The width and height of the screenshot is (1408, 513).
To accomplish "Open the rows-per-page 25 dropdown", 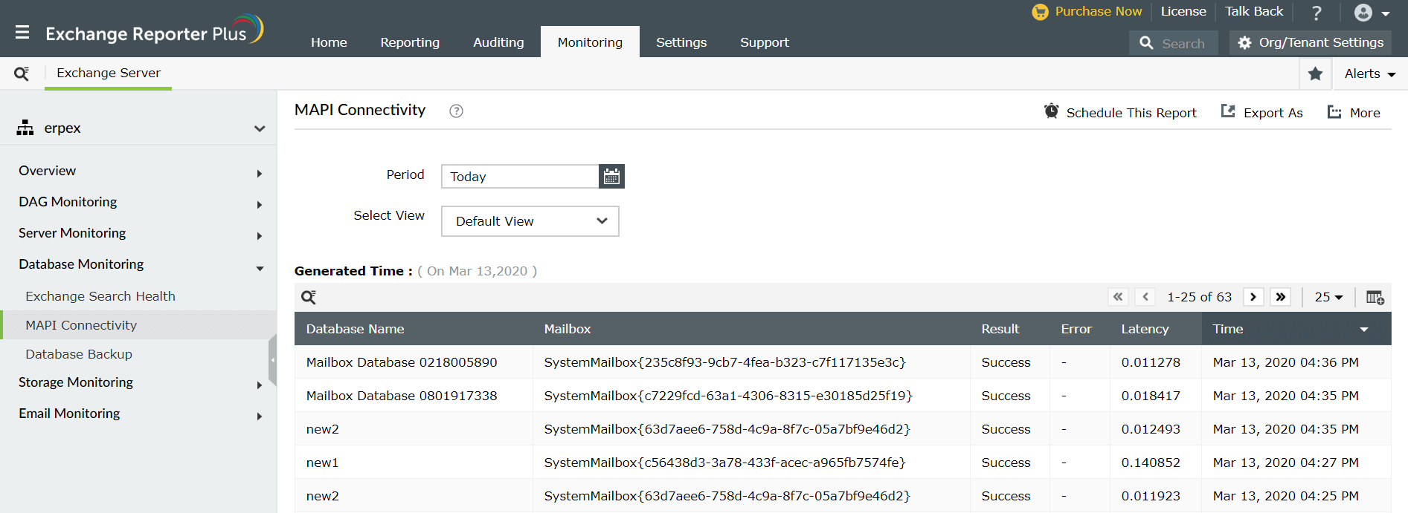I will [1328, 297].
